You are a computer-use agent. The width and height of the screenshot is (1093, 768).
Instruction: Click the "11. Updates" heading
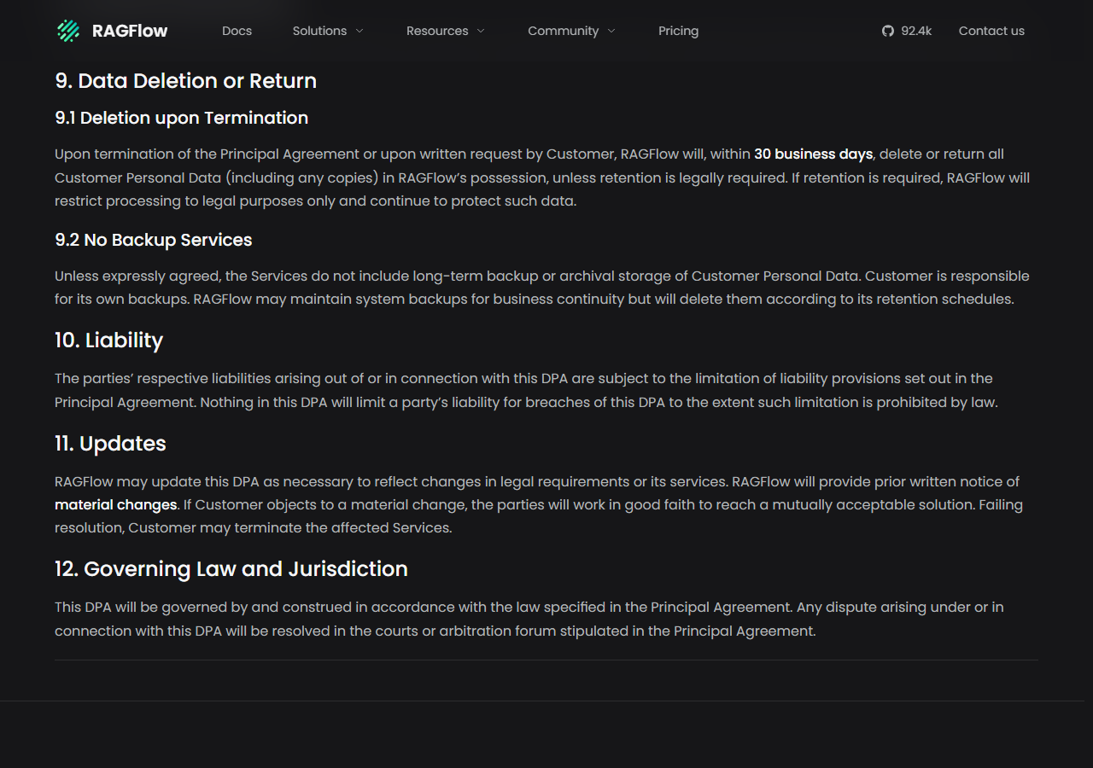110,444
